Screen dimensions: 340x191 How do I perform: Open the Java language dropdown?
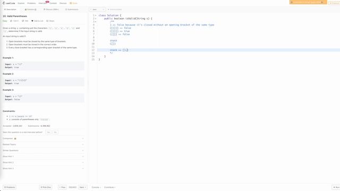coord(97,10)
